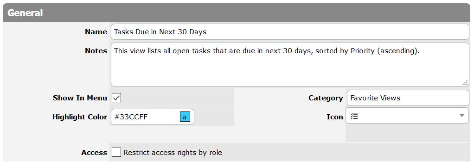This screenshot has width=474, height=167.
Task: Expand the Icon dropdown arrow
Action: pyautogui.click(x=461, y=116)
